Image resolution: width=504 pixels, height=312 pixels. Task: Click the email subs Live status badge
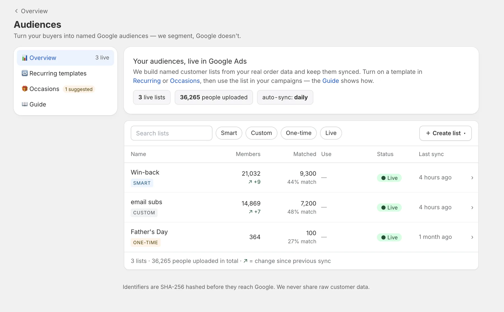[x=389, y=208]
